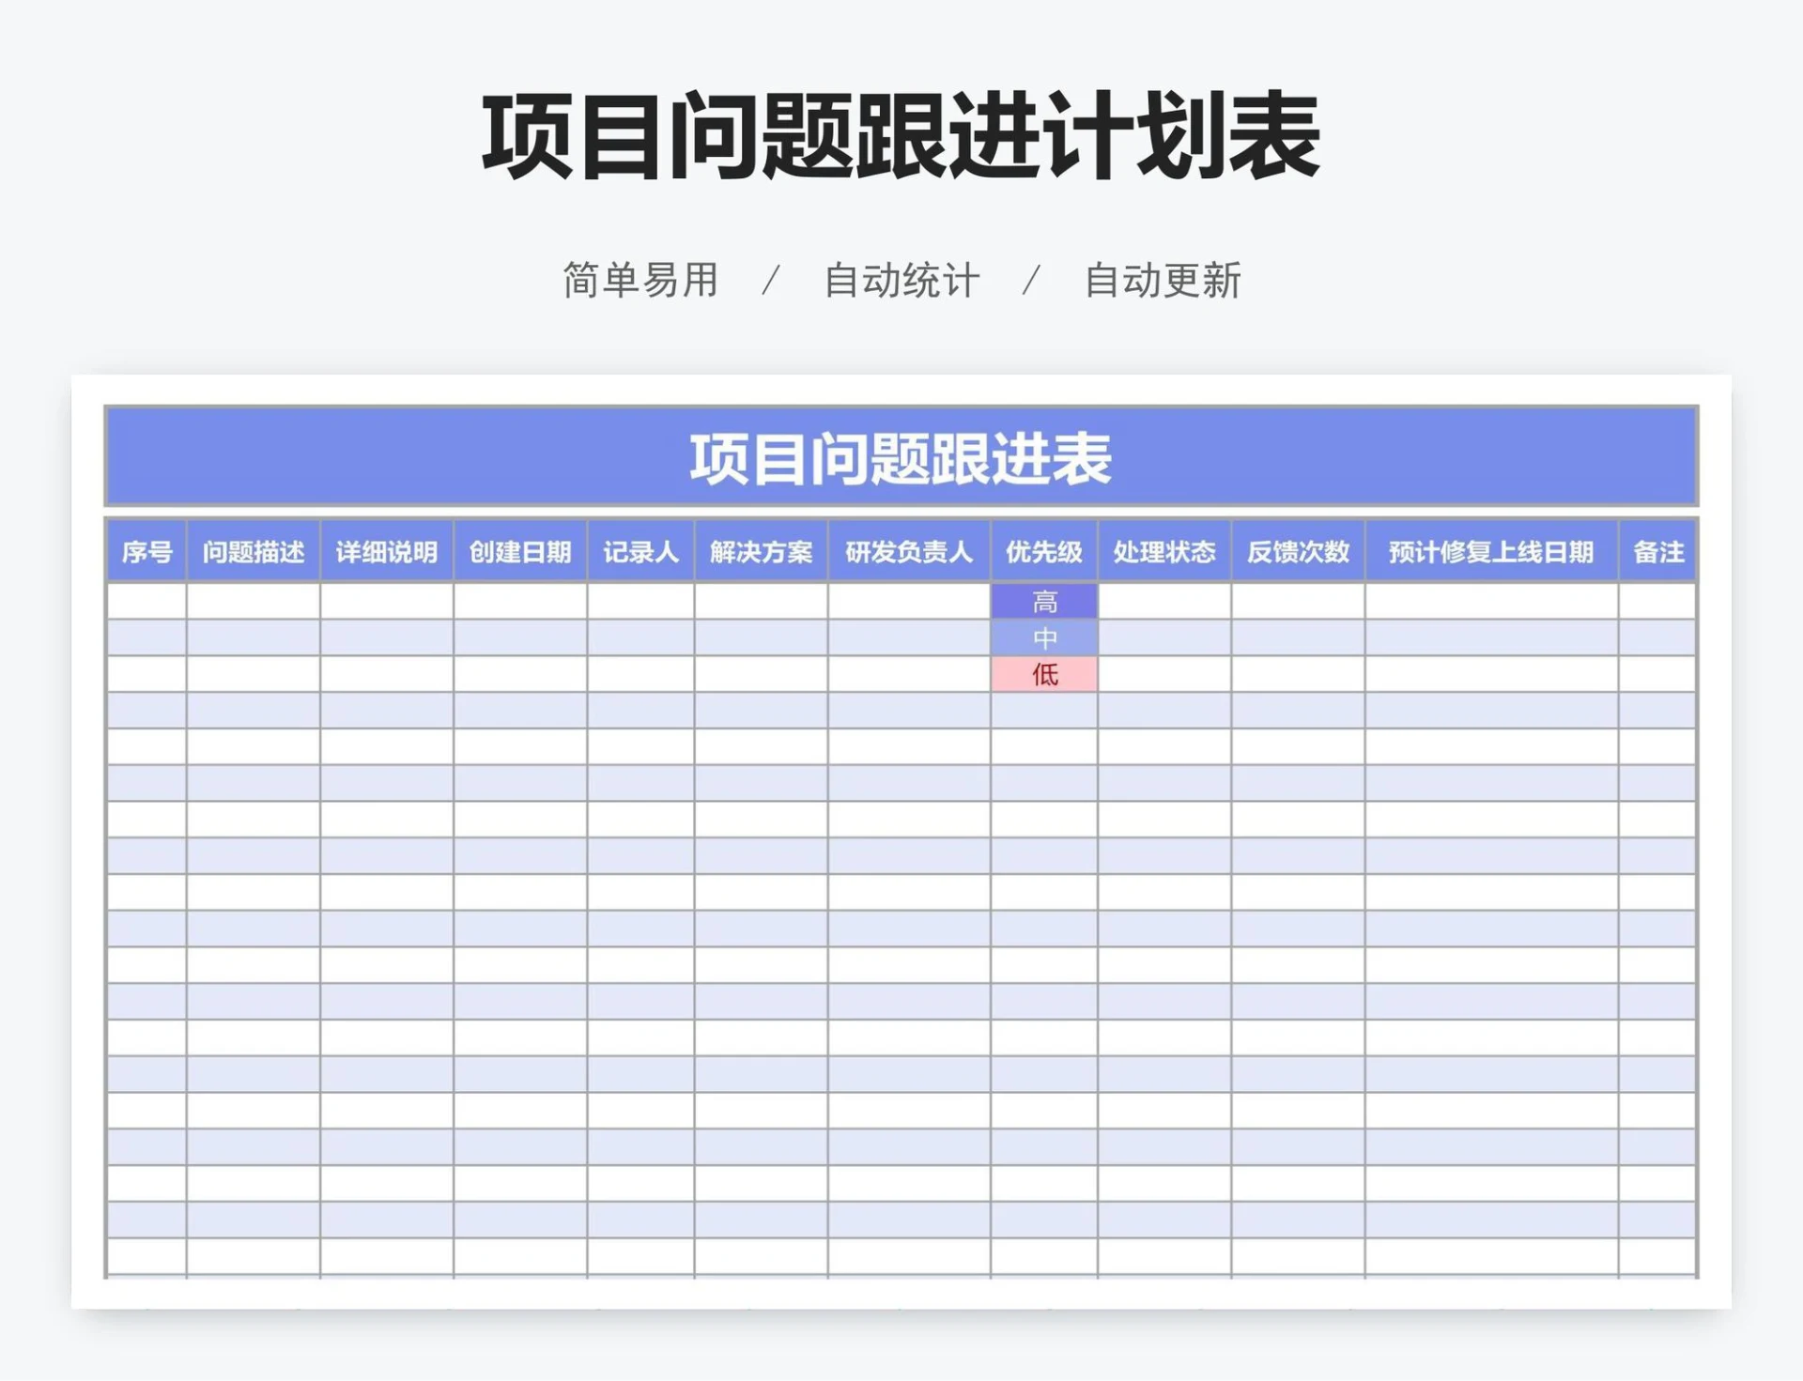Select the 高 priority option
This screenshot has width=1803, height=1381.
(x=1045, y=602)
